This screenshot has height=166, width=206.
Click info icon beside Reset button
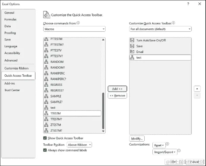point(167,144)
